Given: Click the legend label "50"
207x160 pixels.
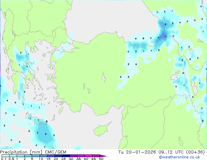Looking at the screenshot, I should pos(101,159).
